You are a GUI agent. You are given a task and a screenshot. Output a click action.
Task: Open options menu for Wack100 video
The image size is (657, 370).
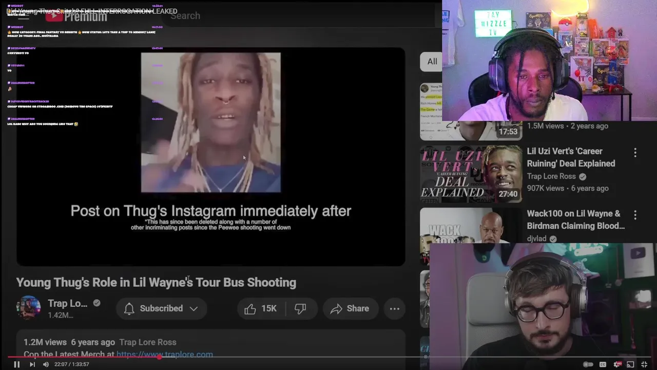(635, 215)
